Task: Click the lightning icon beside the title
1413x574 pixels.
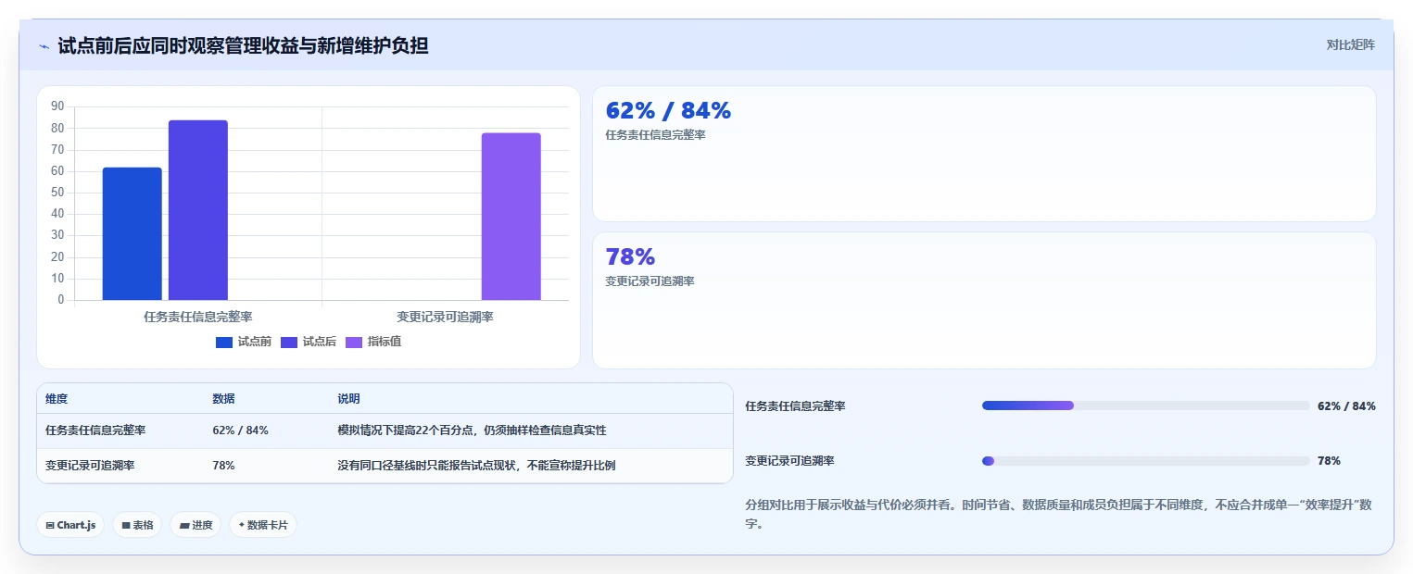Action: pyautogui.click(x=44, y=46)
